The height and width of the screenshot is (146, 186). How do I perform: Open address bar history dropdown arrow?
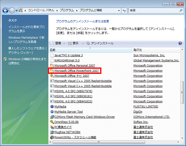[x=119, y=11]
